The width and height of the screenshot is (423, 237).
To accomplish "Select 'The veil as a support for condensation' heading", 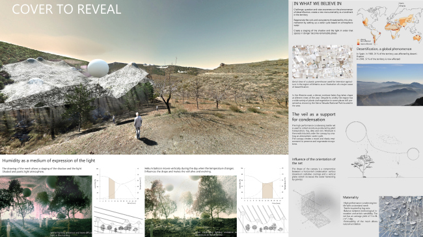I will 314,117.
